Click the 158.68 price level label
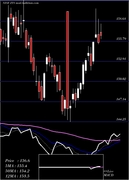The height and width of the screenshot is (180, 129). tap(121, 19)
